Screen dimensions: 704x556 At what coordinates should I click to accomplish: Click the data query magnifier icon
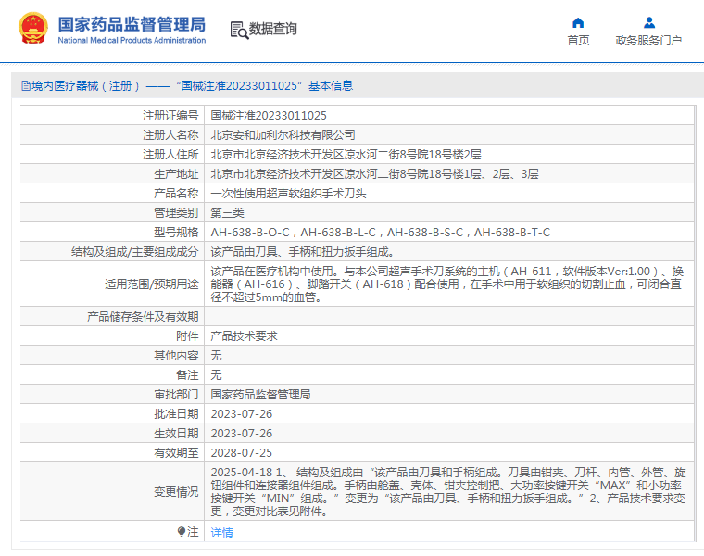(239, 30)
